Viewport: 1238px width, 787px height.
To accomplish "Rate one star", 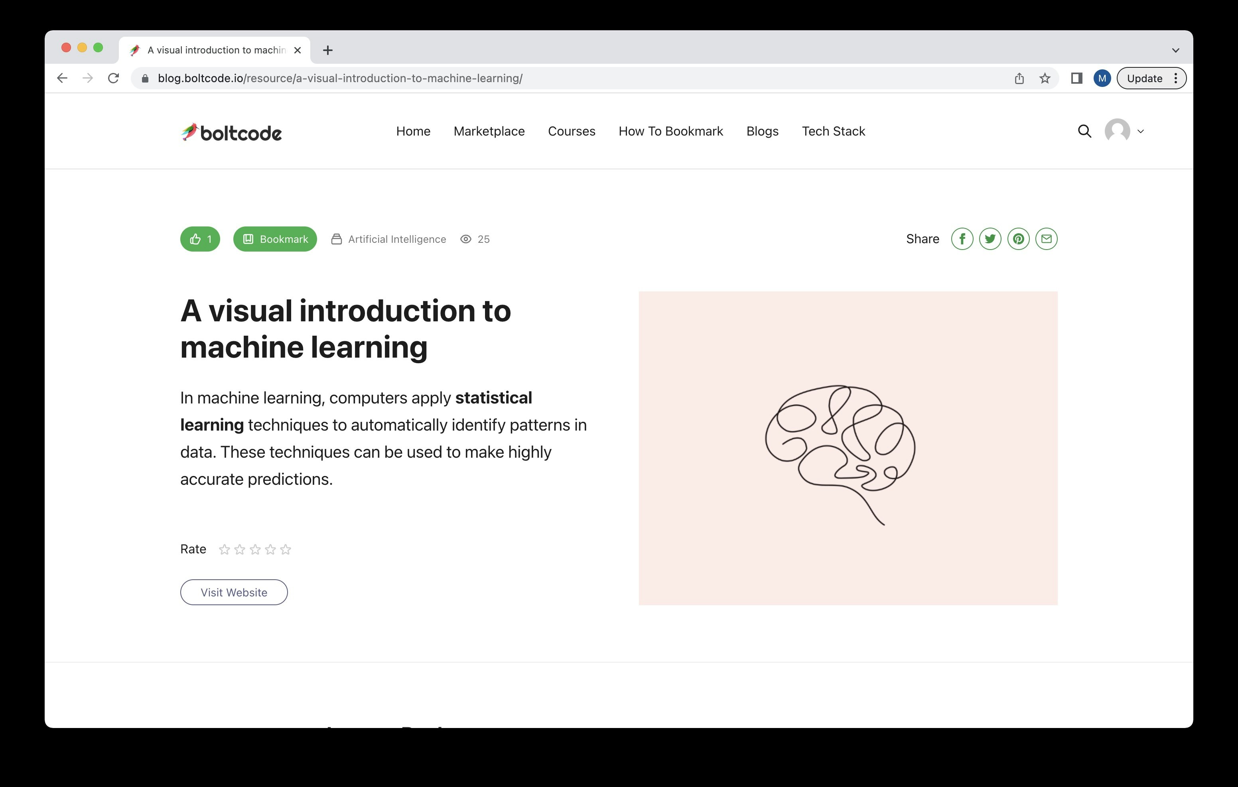I will coord(224,549).
